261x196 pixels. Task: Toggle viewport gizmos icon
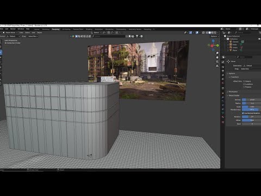(190, 33)
